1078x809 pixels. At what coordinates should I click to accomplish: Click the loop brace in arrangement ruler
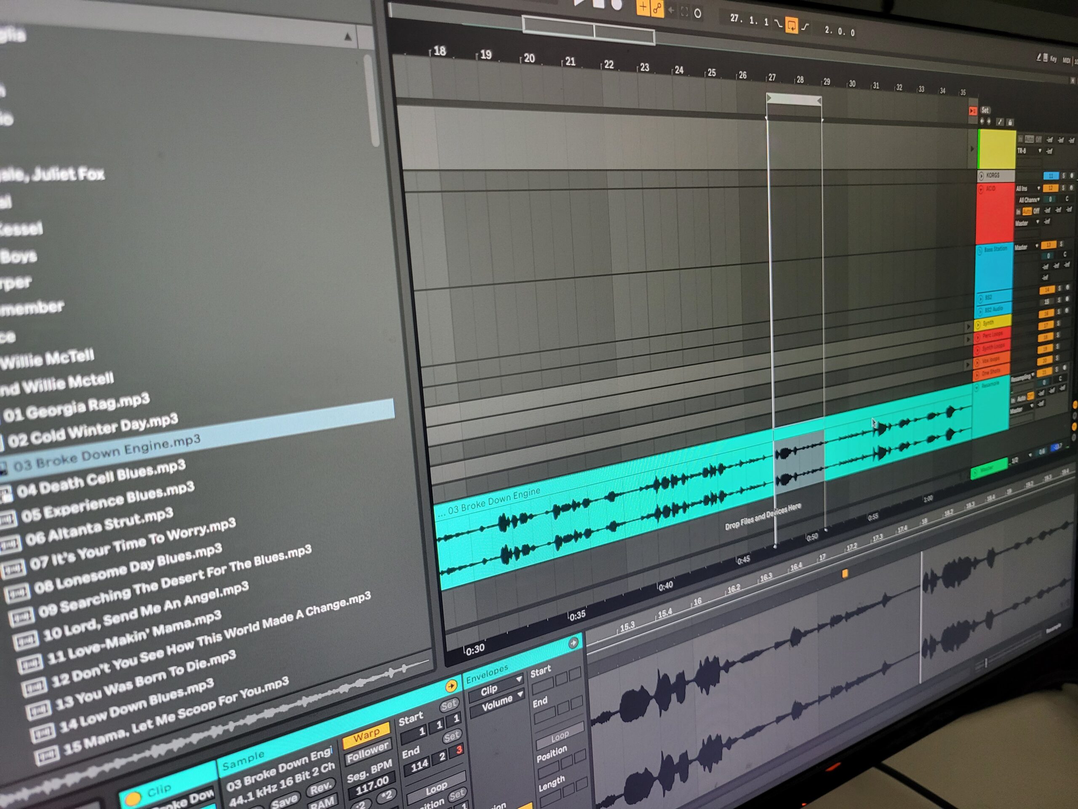click(794, 100)
